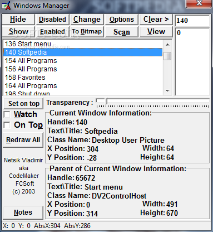Click the View button
This screenshot has height=232, width=213.
156,32
